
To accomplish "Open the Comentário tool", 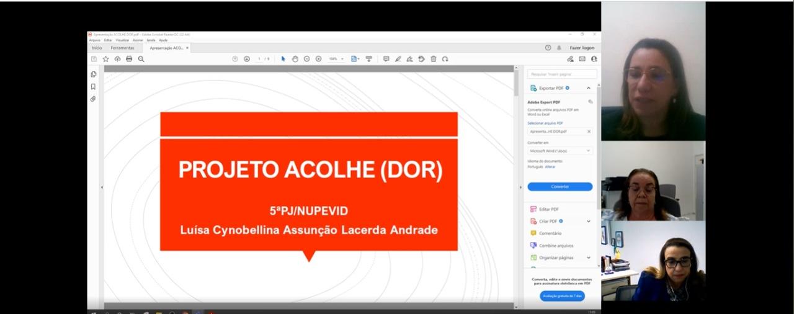I will point(550,233).
